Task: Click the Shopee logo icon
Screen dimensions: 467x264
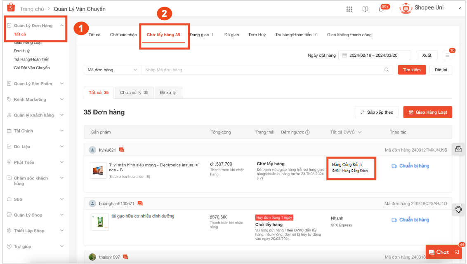Action: point(11,8)
